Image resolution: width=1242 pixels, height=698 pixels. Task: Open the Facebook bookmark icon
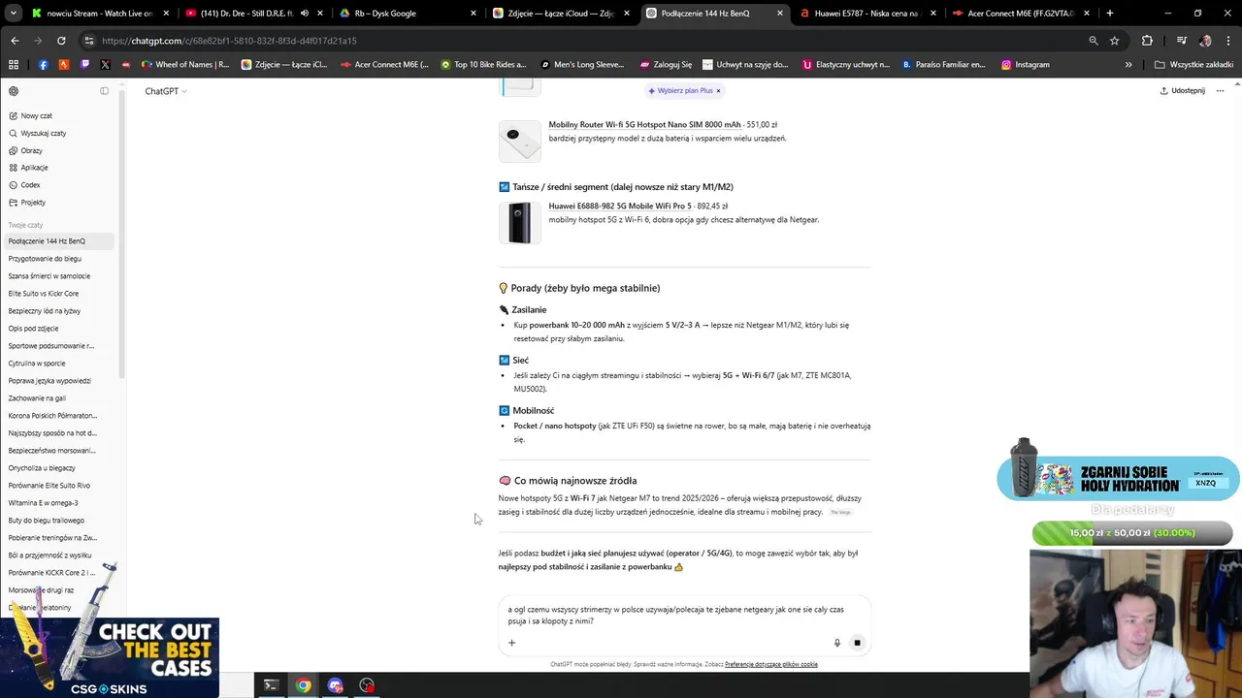[43, 65]
